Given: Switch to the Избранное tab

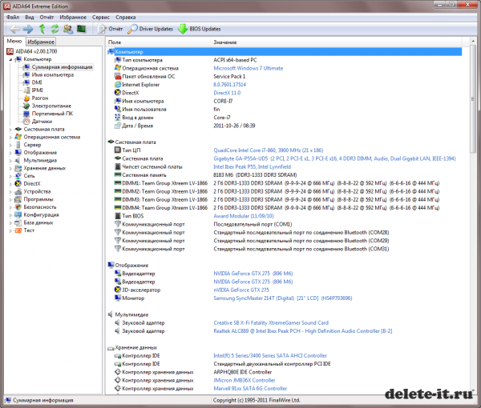Looking at the screenshot, I should click(40, 41).
